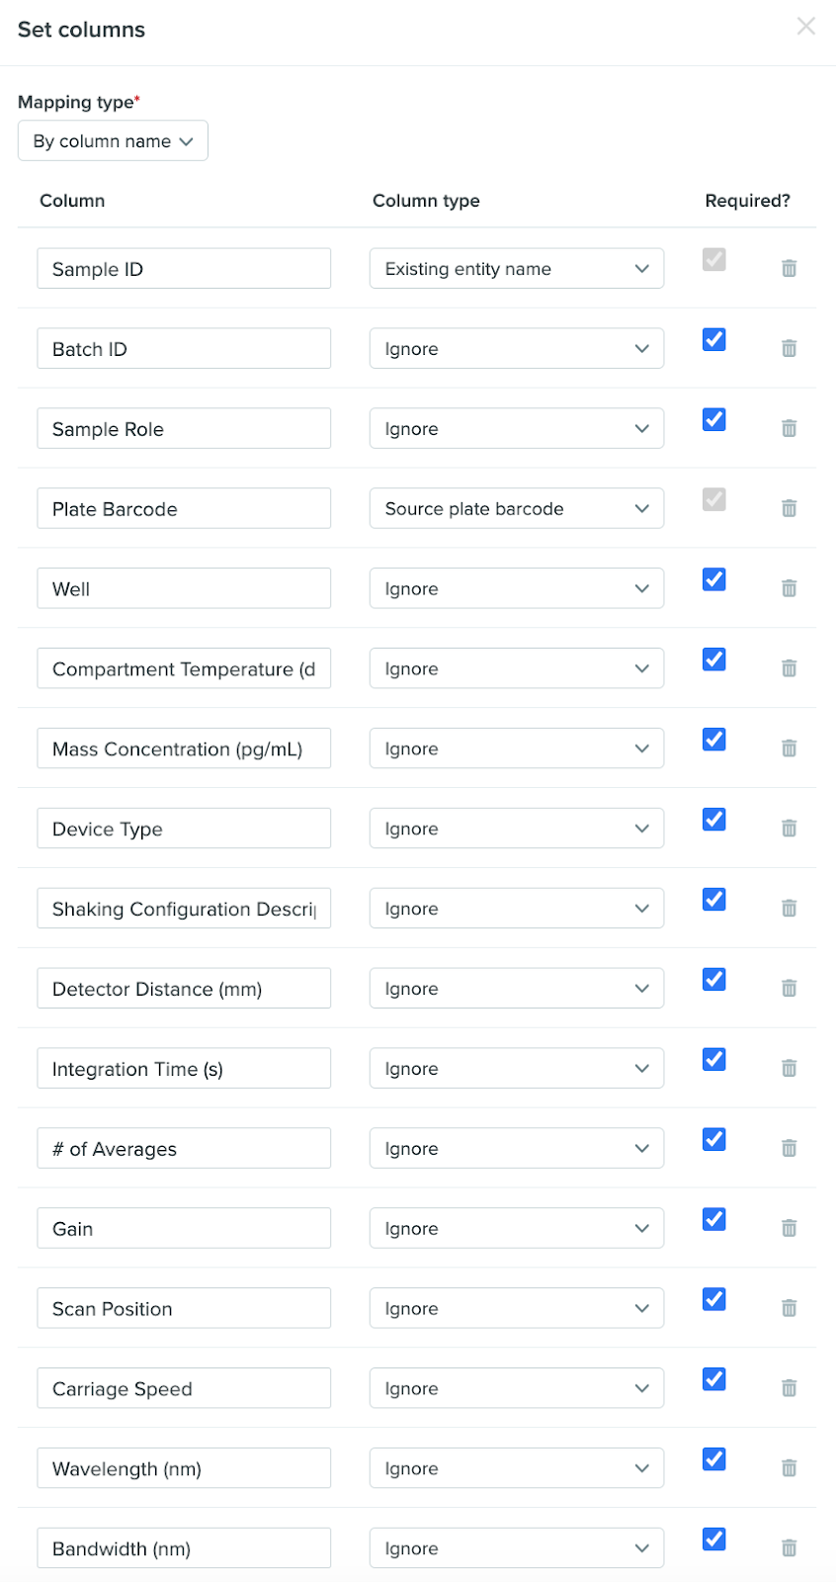
Task: Click trash icon beside Gain
Action: (x=789, y=1228)
